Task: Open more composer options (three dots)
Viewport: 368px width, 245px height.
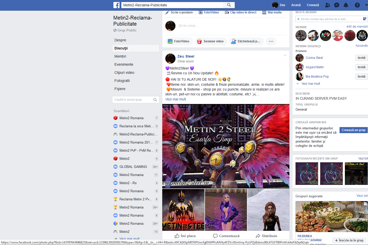Action: coord(271,41)
